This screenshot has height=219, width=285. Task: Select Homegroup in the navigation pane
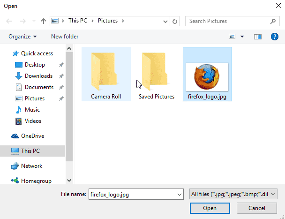36,181
